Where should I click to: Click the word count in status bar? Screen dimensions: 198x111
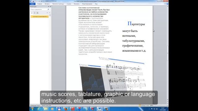[x=46, y=105]
